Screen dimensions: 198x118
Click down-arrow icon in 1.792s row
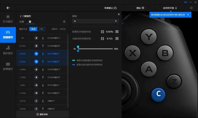coord(36,77)
